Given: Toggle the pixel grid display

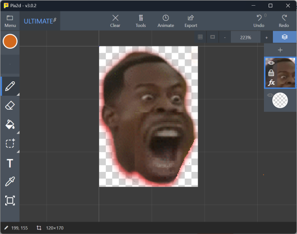Looking at the screenshot, I should 200,37.
